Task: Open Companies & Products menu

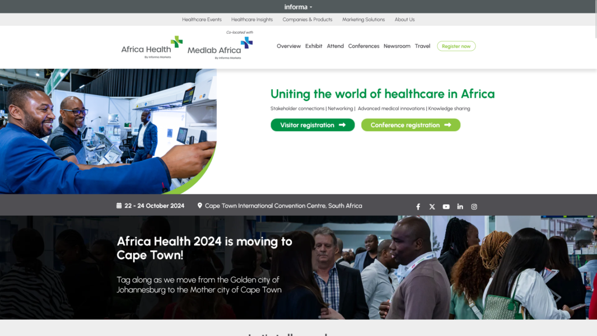Action: (x=307, y=19)
